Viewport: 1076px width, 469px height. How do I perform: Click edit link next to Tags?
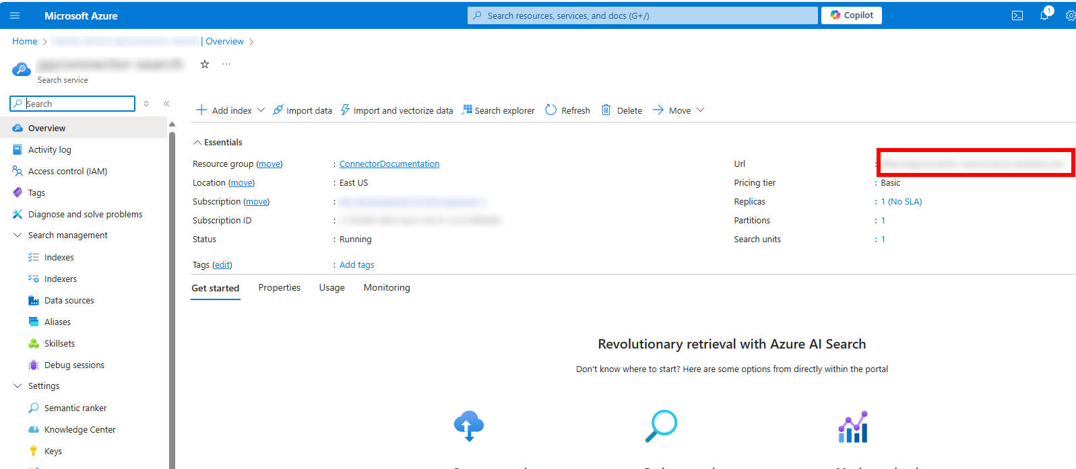pyautogui.click(x=222, y=264)
